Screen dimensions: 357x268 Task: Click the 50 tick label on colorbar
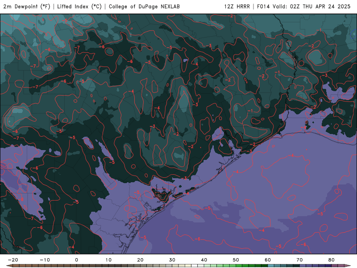pos(236,260)
